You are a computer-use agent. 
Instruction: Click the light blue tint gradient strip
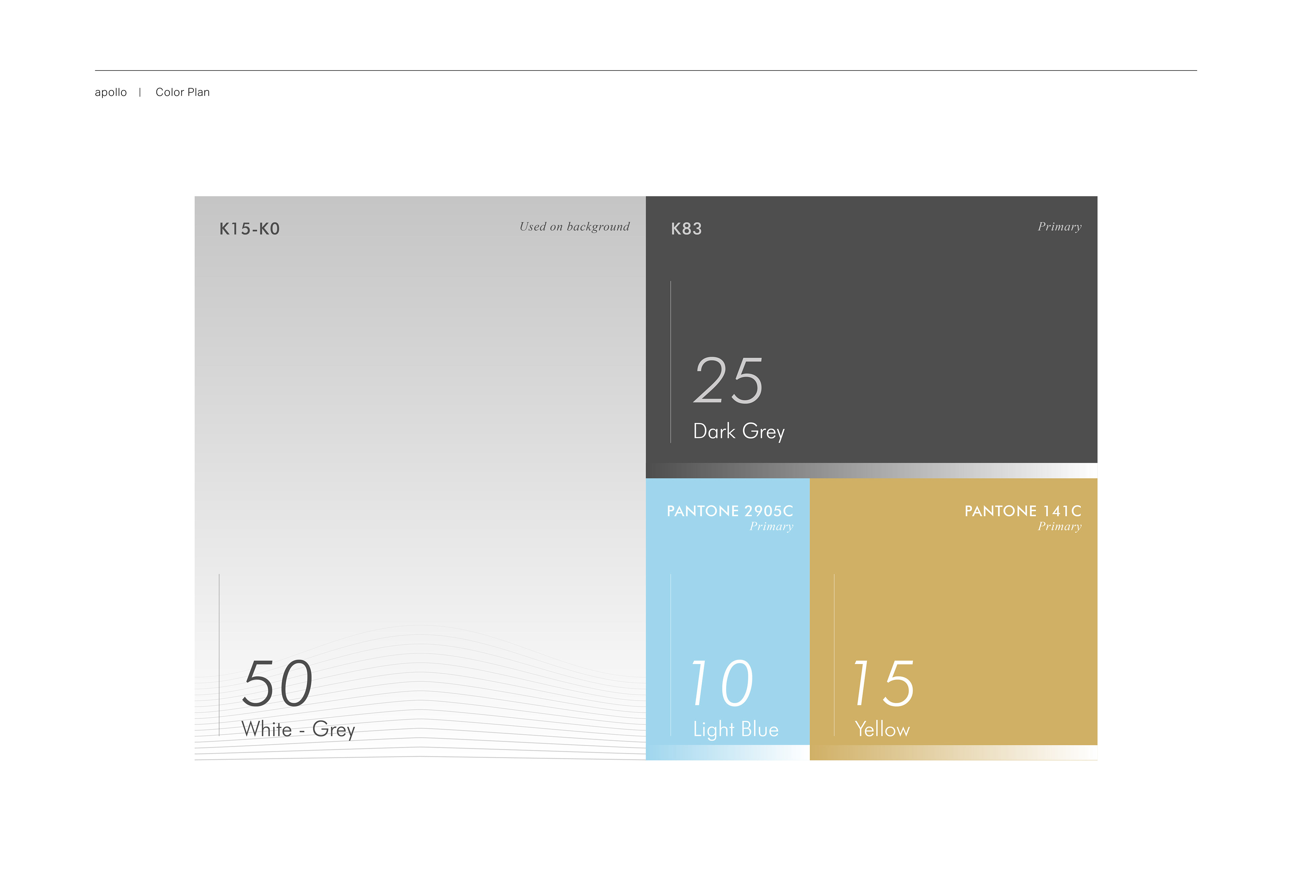727,753
